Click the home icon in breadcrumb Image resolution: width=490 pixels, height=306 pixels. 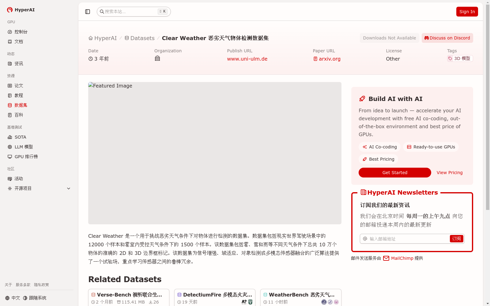coord(91,38)
